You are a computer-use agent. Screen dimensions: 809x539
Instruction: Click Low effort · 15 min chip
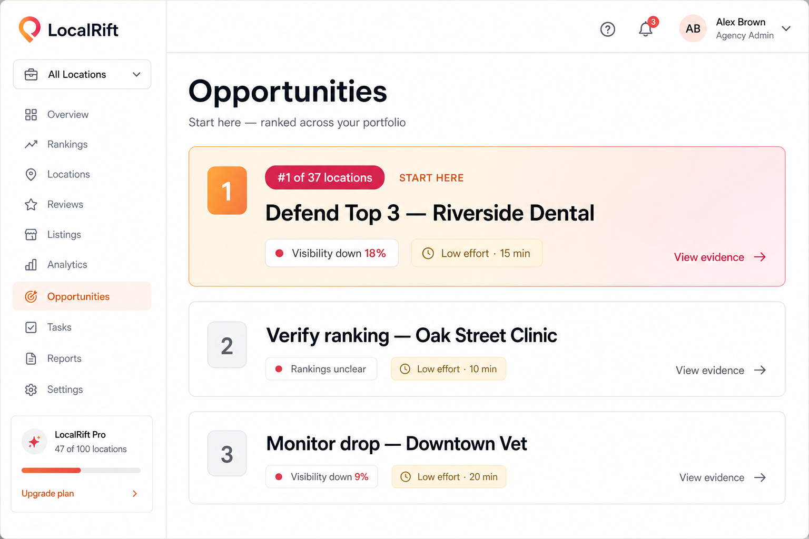(x=477, y=253)
